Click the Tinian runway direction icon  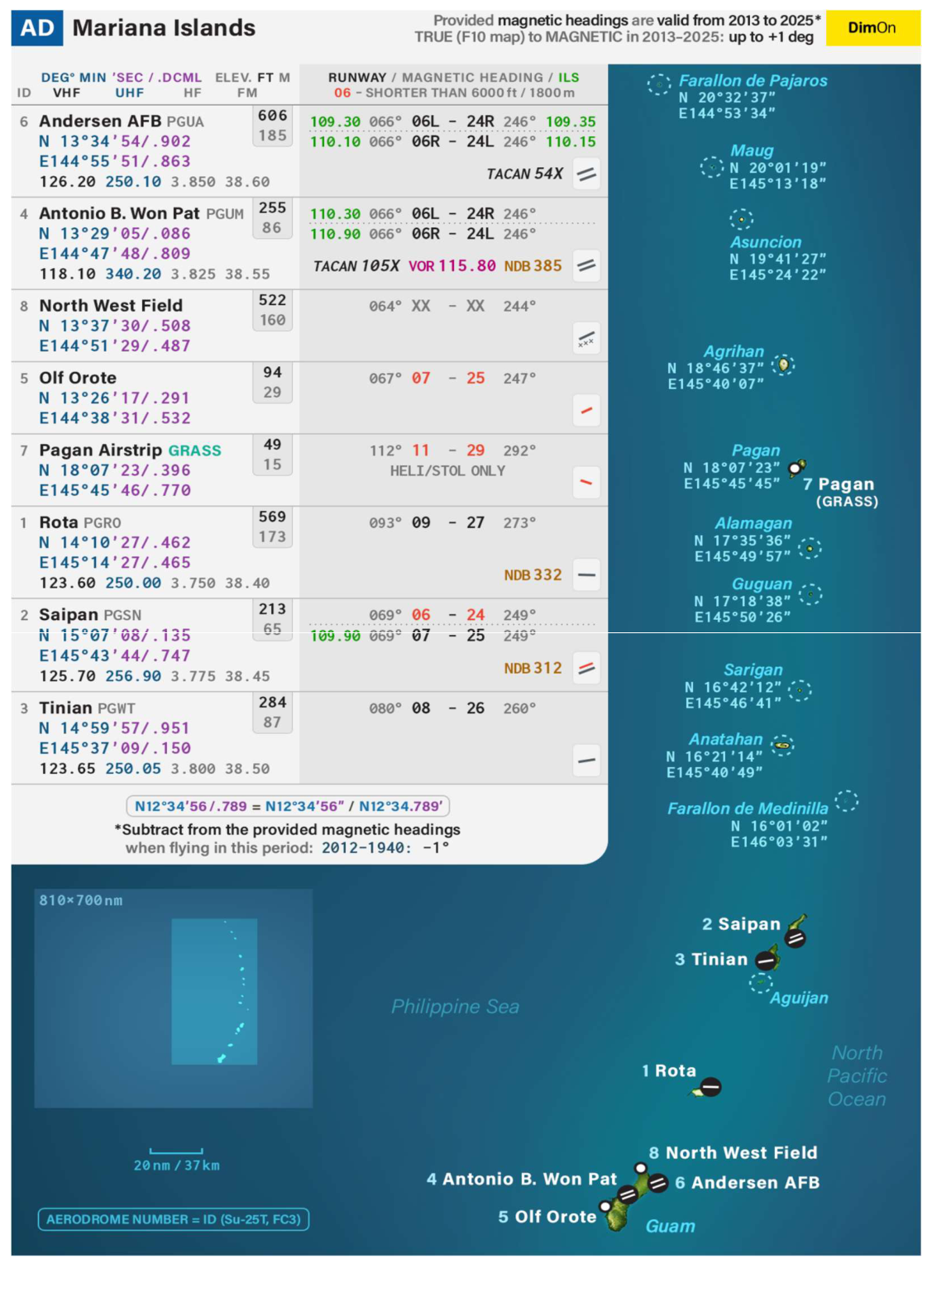coord(585,760)
